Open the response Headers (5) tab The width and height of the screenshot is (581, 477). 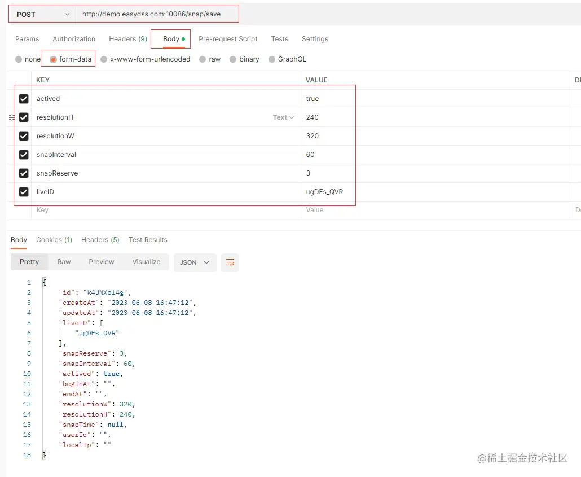tap(100, 240)
